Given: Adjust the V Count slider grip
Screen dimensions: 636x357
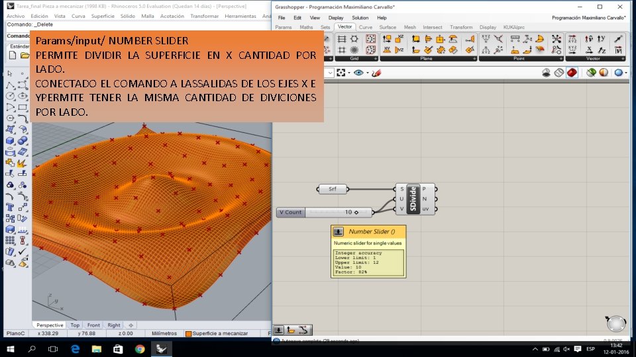Looking at the screenshot, I should click(x=356, y=212).
